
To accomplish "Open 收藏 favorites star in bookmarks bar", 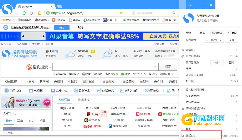I will pyautogui.click(x=4, y=20).
